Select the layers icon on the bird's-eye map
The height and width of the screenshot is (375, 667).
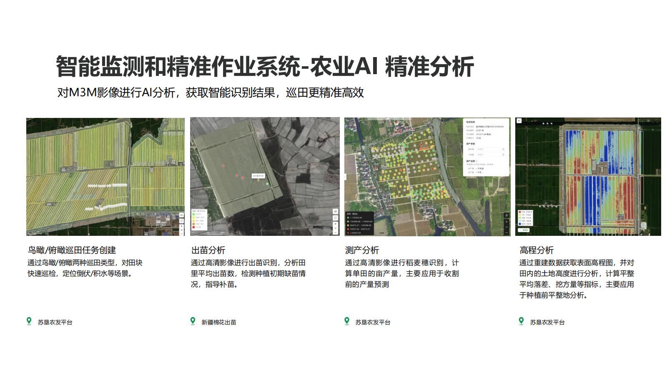(x=181, y=214)
